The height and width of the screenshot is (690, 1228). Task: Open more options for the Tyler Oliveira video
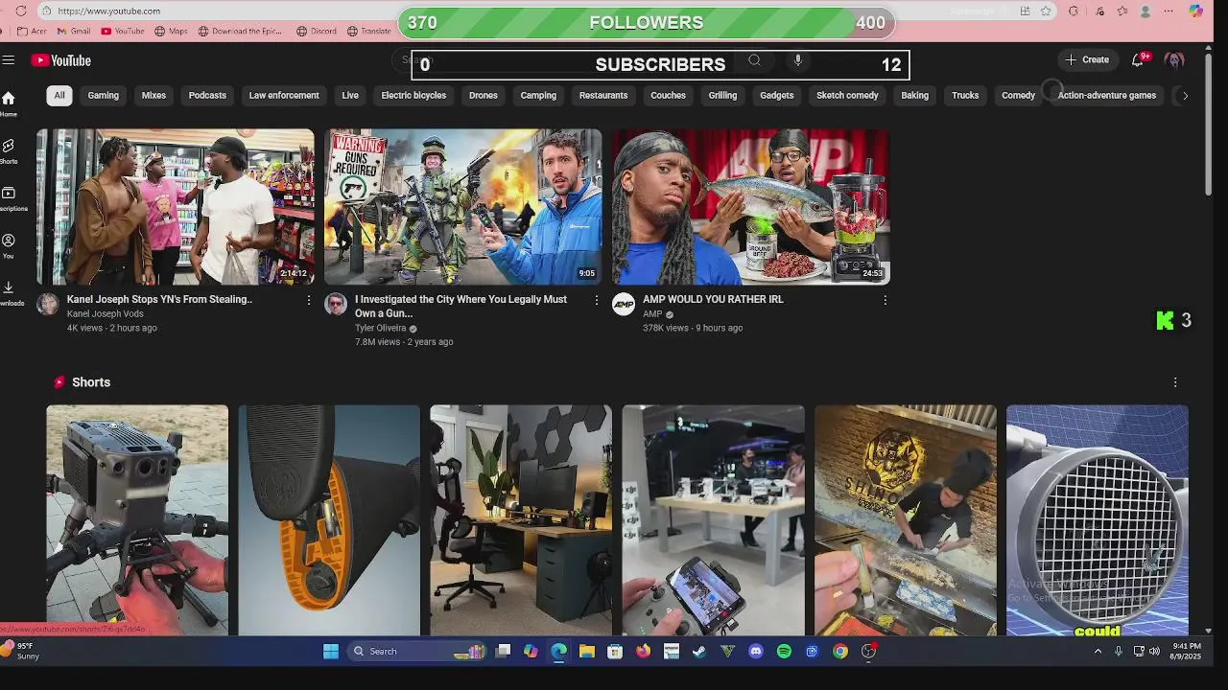click(x=596, y=300)
